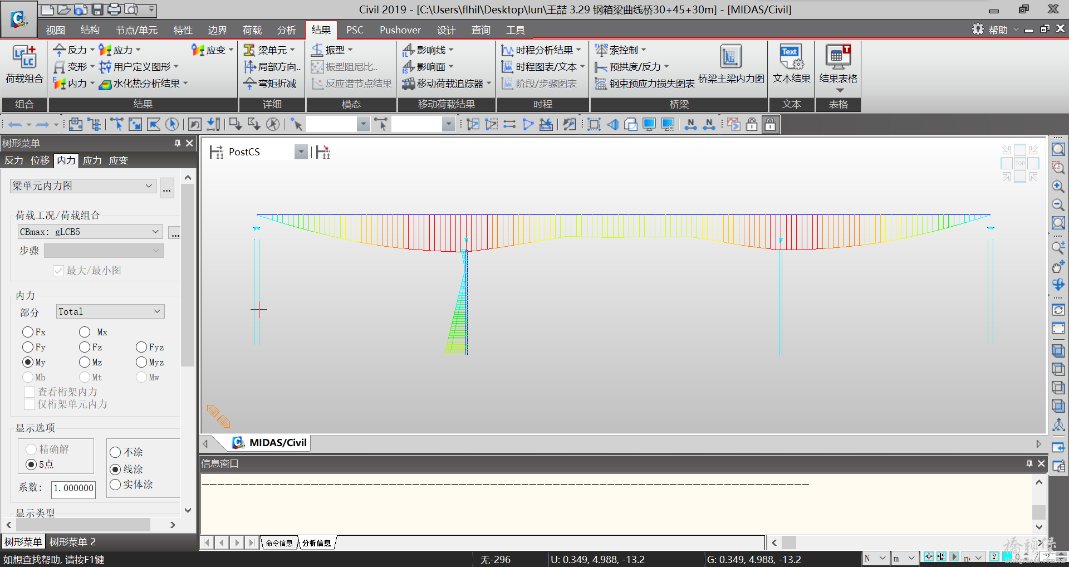
Task: Expand the 时程分析结果 dropdown
Action: (x=578, y=50)
